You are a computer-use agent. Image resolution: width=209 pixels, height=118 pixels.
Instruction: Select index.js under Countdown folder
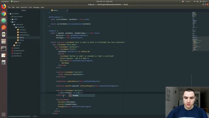(22, 38)
